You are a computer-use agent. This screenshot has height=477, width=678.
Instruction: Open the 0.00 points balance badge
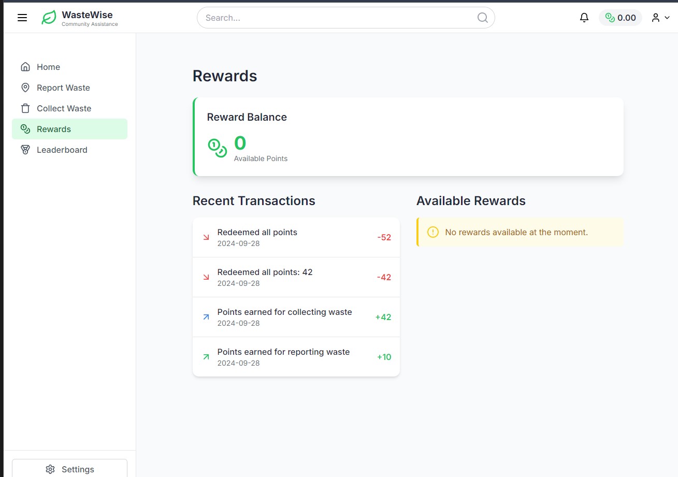pos(620,17)
